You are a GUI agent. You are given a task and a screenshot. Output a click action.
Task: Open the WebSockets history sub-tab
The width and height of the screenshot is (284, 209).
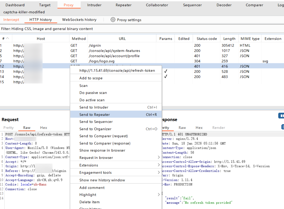(79, 19)
